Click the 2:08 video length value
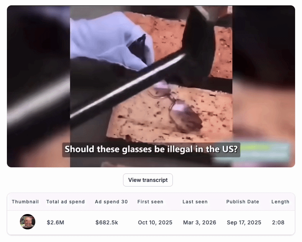This screenshot has width=302, height=242. (278, 222)
